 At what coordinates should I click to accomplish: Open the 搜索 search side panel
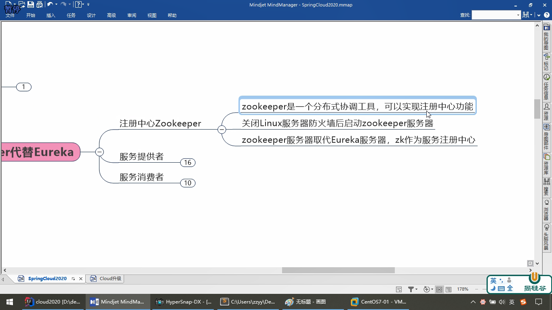pos(546,187)
